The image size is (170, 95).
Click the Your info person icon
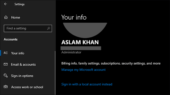pos(6,53)
